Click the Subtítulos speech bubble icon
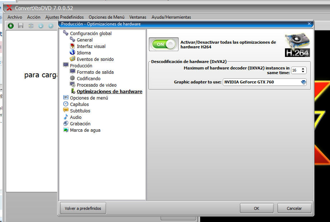The width and height of the screenshot is (330, 222). pyautogui.click(x=66, y=110)
